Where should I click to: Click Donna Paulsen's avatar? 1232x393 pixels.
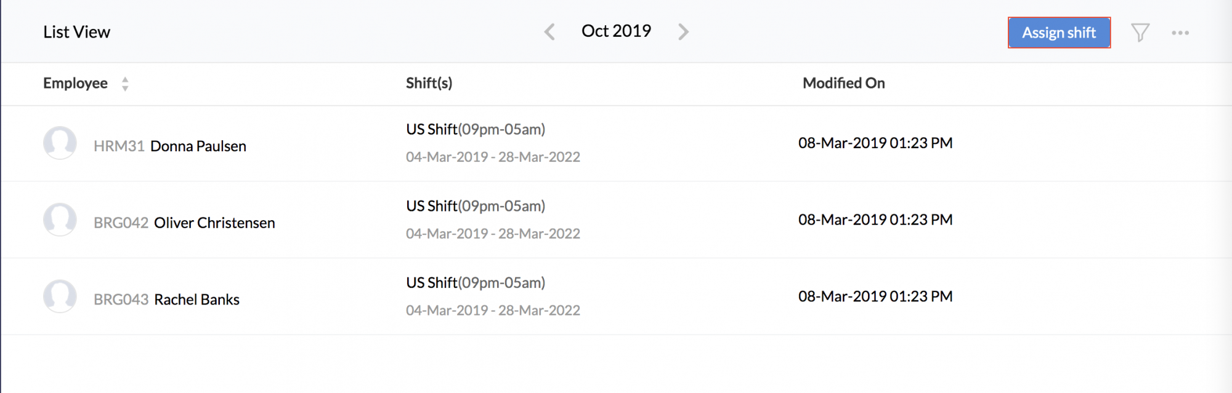click(x=60, y=143)
